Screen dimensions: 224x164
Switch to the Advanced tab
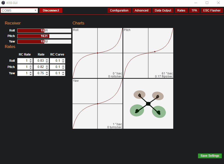click(x=141, y=10)
